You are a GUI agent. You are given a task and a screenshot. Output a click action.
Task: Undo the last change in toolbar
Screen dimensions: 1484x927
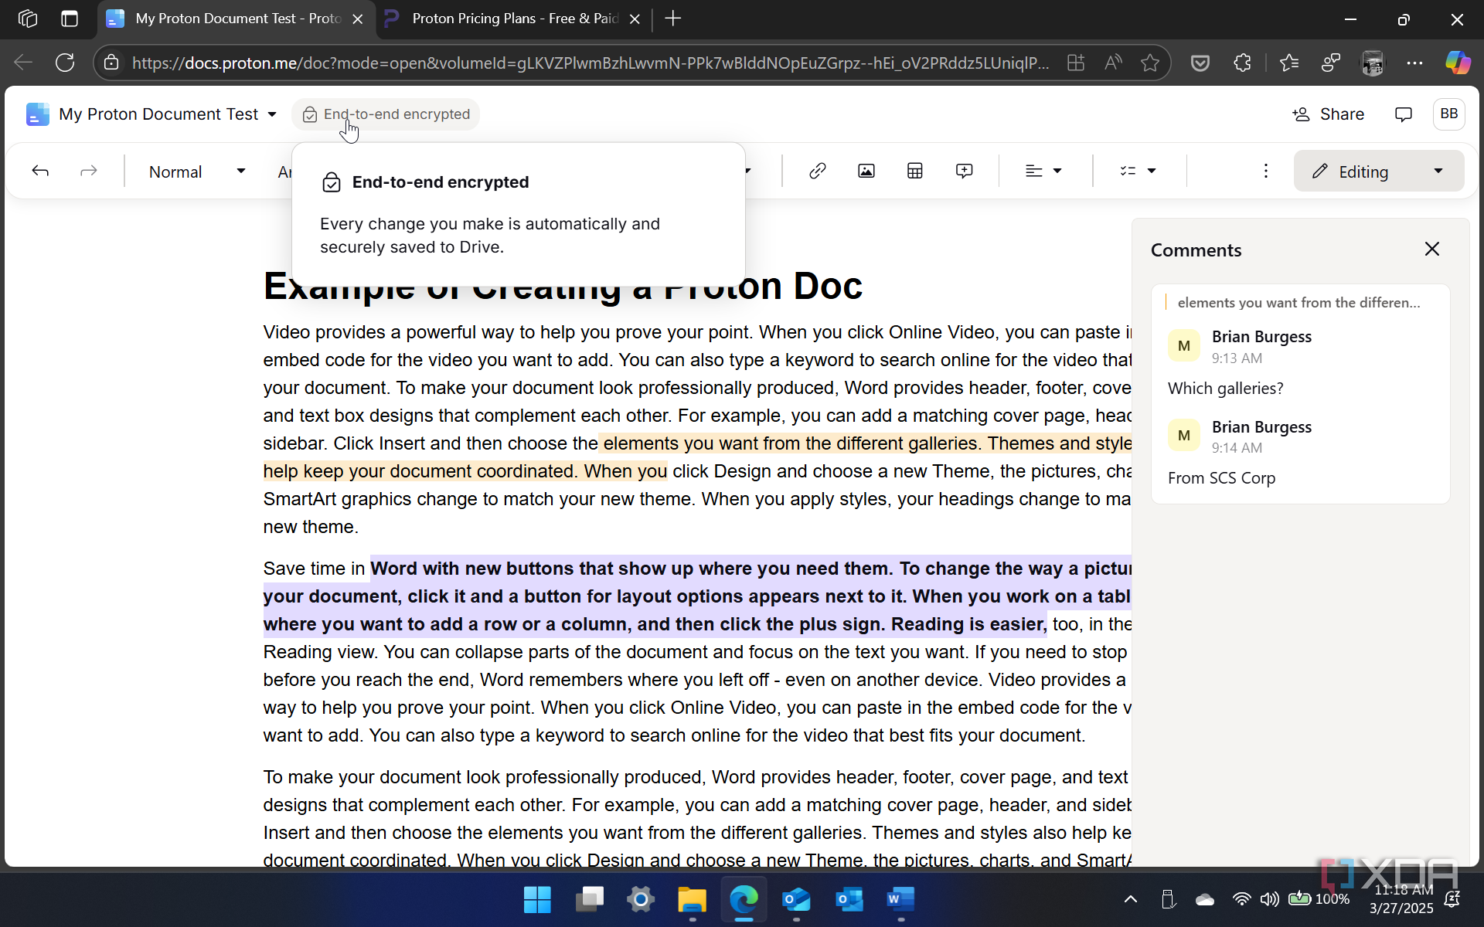click(40, 171)
